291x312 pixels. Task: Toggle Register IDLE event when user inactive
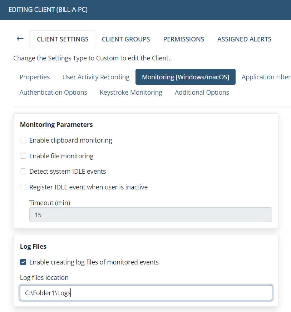(23, 187)
